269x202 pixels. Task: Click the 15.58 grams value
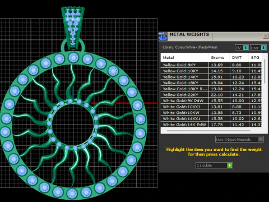(x=217, y=119)
